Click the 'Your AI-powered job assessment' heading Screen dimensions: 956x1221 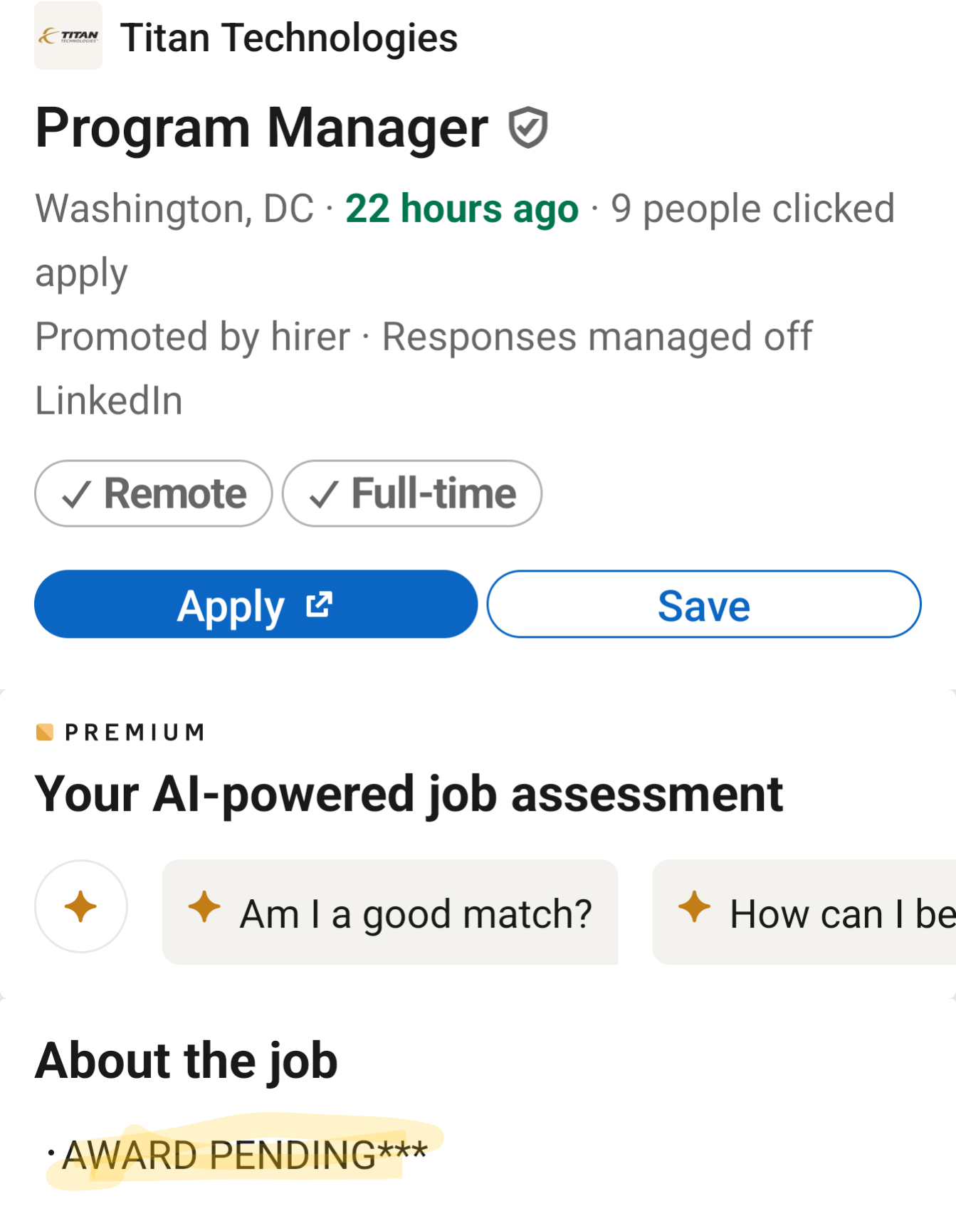409,794
